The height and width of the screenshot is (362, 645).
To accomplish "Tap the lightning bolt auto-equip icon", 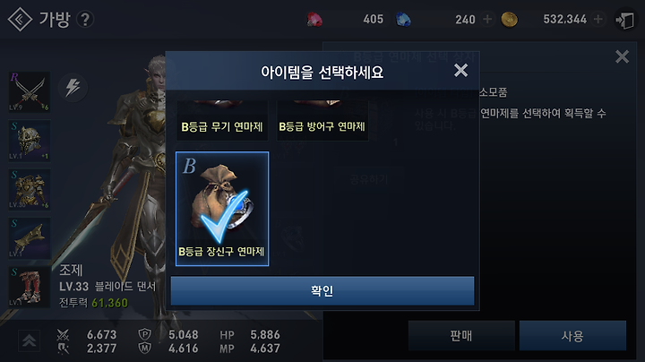I will click(73, 87).
